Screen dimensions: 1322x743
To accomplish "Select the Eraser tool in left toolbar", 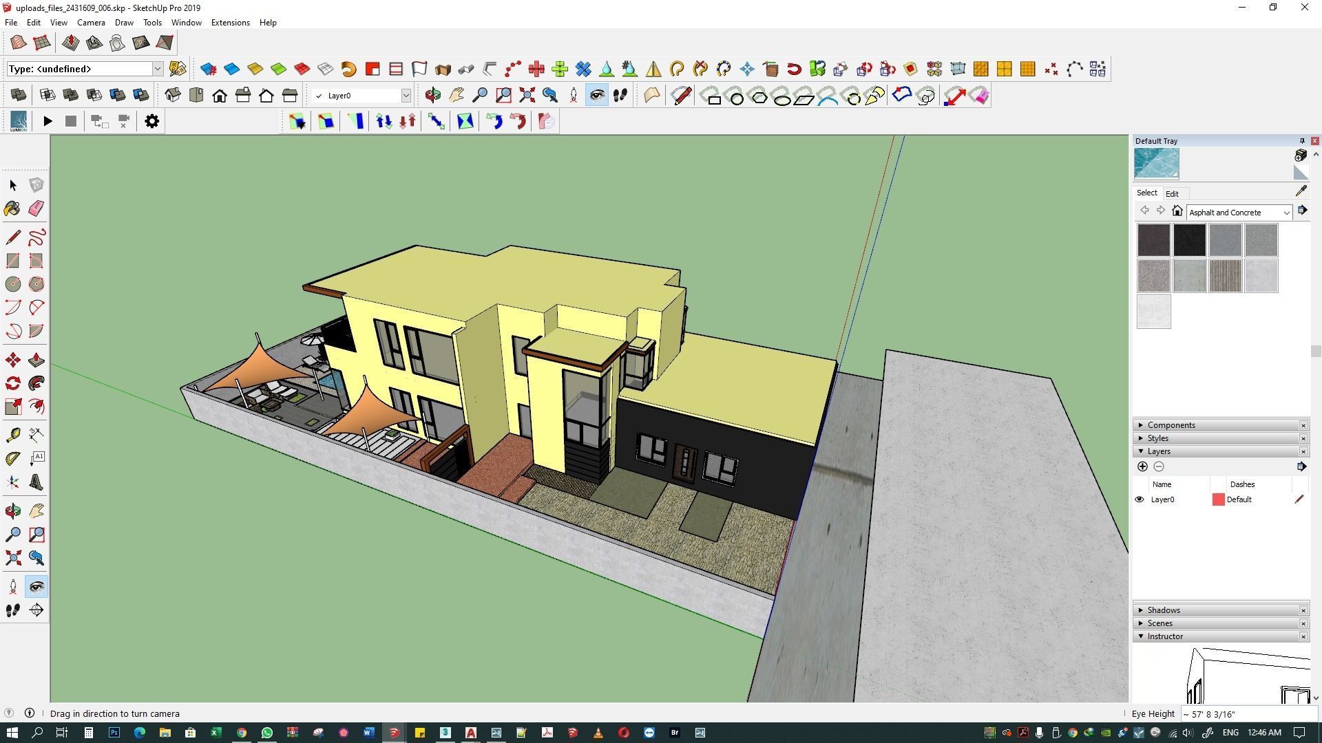I will pyautogui.click(x=36, y=208).
